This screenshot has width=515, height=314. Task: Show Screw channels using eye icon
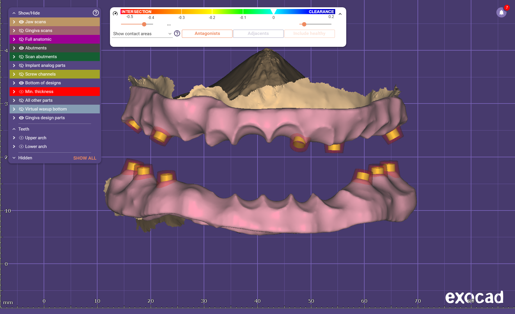pyautogui.click(x=21, y=74)
